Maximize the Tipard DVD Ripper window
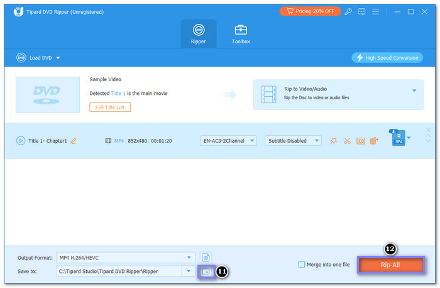Viewport: 440px width, 288px height. pyautogui.click(x=410, y=12)
